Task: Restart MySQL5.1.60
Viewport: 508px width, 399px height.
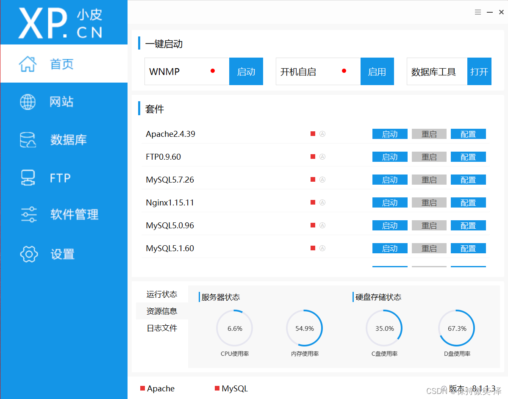Action: click(429, 248)
